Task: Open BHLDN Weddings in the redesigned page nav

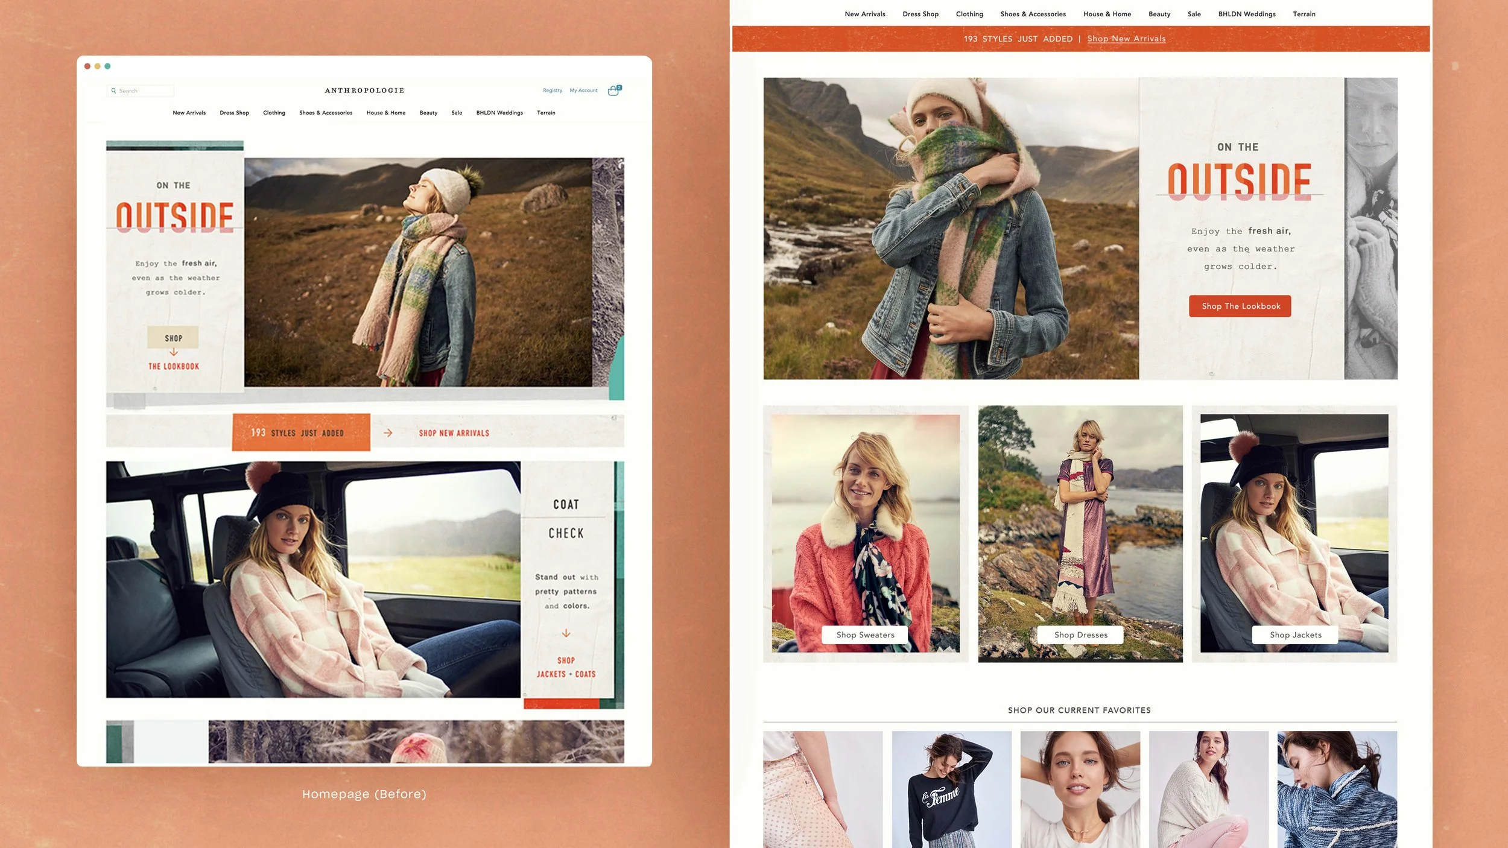Action: click(1247, 14)
